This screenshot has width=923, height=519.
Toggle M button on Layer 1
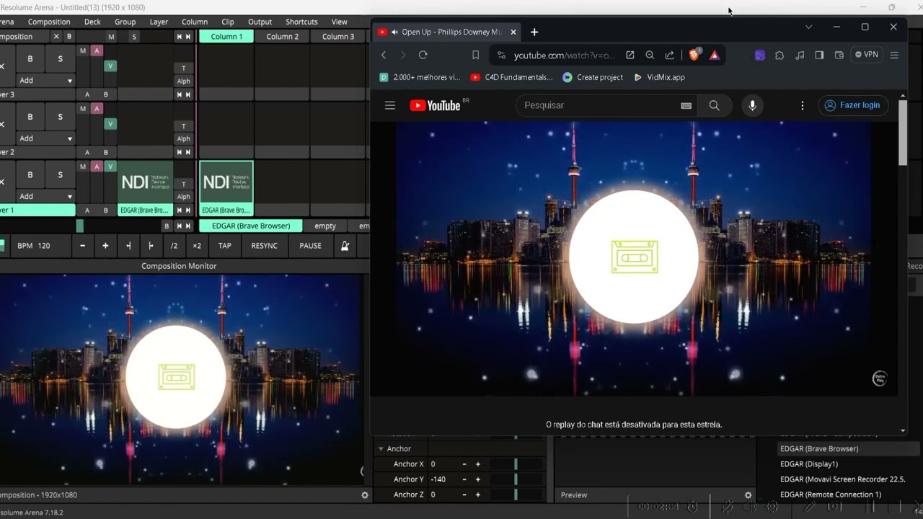click(83, 167)
